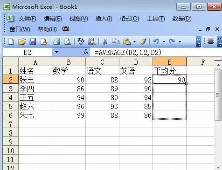Select column F header

(x=201, y=62)
